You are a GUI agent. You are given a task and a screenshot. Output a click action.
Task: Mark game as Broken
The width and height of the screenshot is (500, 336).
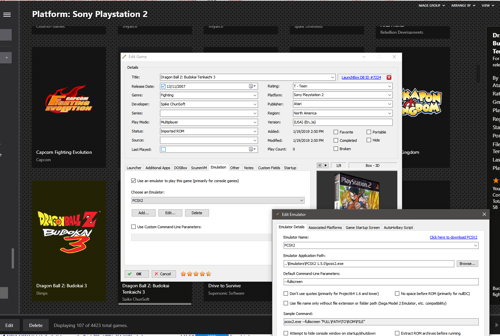click(x=336, y=149)
